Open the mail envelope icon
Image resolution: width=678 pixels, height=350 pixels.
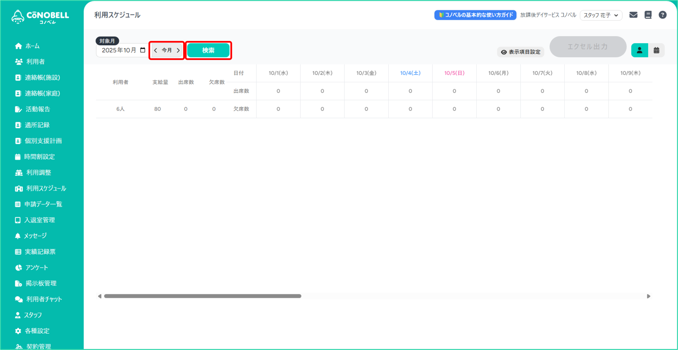[x=633, y=15]
